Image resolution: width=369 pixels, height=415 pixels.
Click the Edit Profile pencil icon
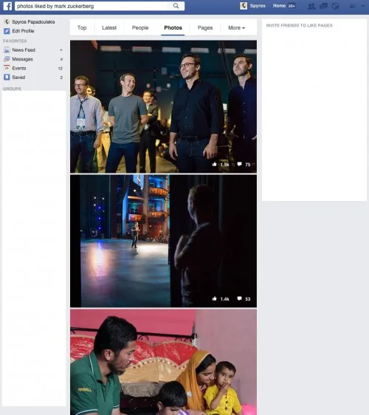coord(7,31)
